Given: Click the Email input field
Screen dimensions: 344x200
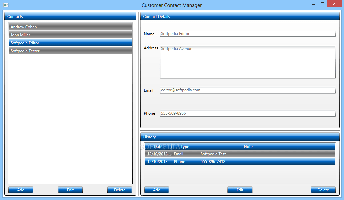Looking at the screenshot, I should 248,90.
